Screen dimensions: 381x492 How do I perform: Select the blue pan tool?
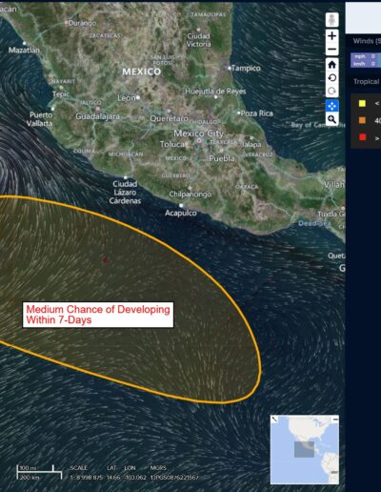(x=332, y=106)
